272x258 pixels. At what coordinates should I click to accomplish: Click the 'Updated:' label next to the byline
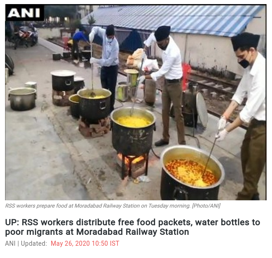[x=34, y=243]
